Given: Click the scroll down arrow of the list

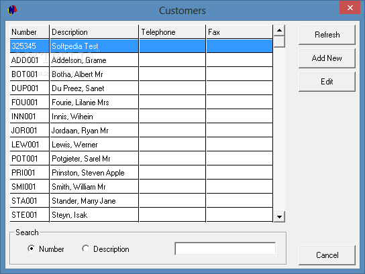Looking at the screenshot, I should click(279, 217).
